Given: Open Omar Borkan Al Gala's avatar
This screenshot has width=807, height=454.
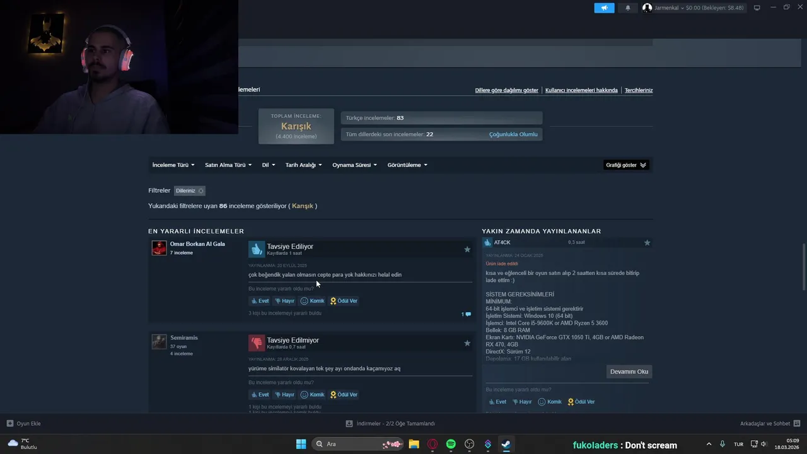Looking at the screenshot, I should 159,248.
